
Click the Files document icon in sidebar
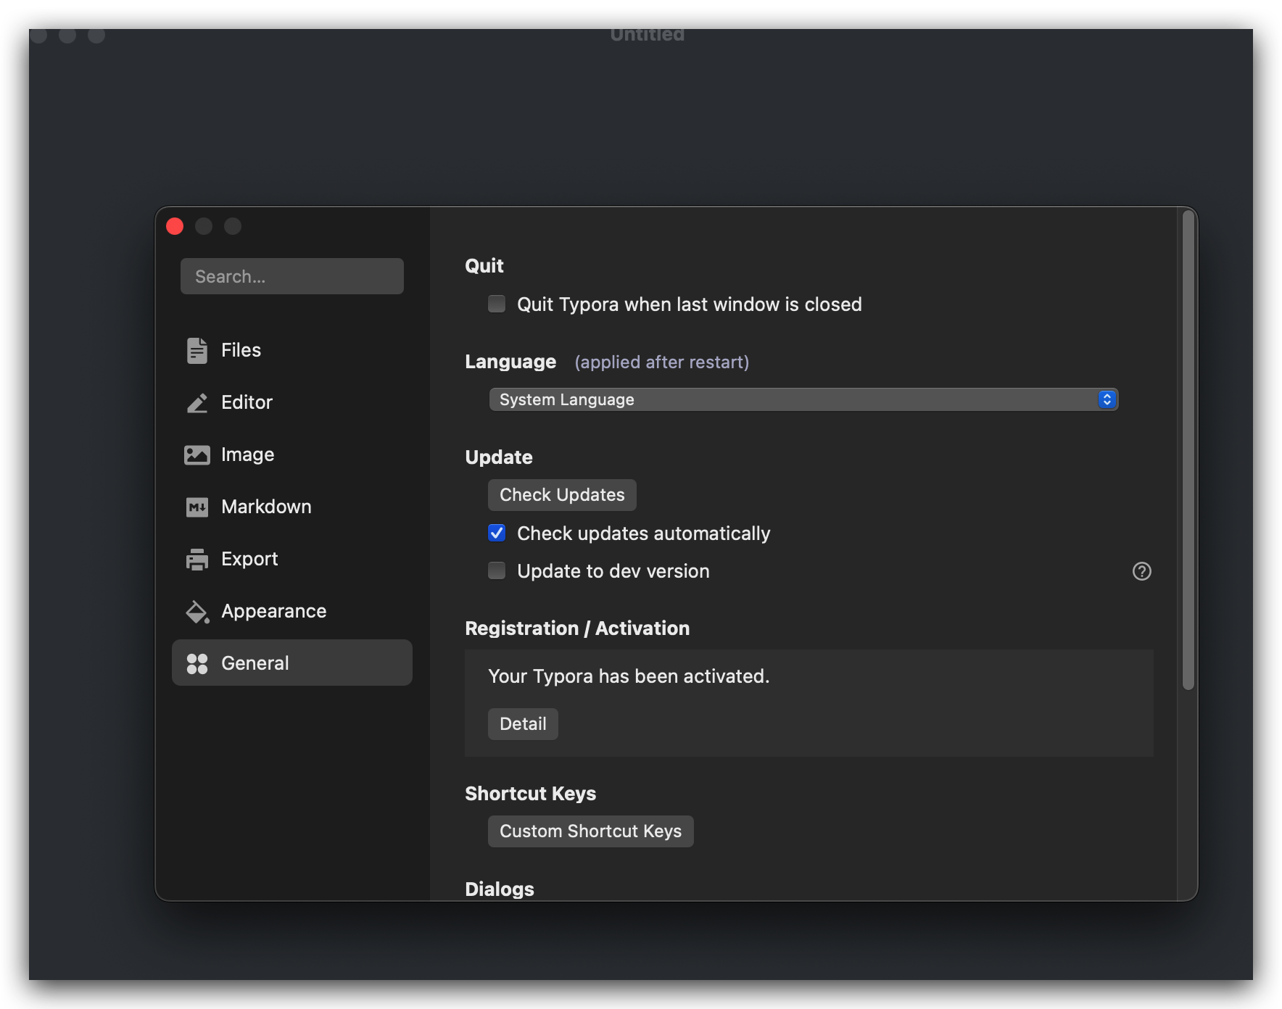coord(197,350)
